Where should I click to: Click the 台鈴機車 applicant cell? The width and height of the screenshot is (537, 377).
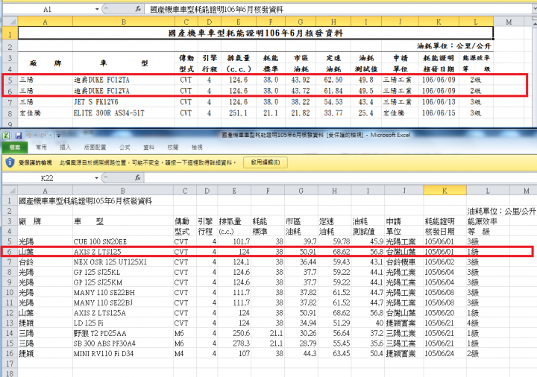[404, 262]
